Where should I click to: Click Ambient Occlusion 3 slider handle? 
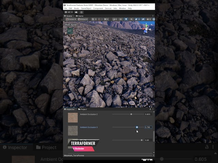(137, 127)
